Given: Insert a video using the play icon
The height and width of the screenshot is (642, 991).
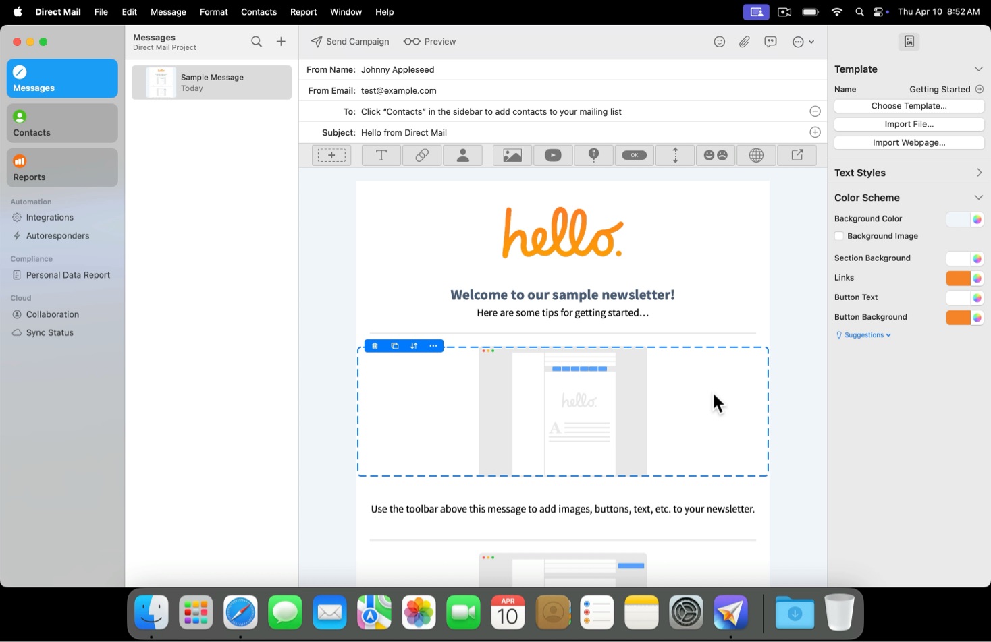Looking at the screenshot, I should 553,155.
